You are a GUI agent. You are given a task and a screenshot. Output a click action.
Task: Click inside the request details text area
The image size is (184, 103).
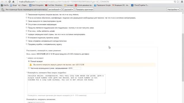pos(66,84)
